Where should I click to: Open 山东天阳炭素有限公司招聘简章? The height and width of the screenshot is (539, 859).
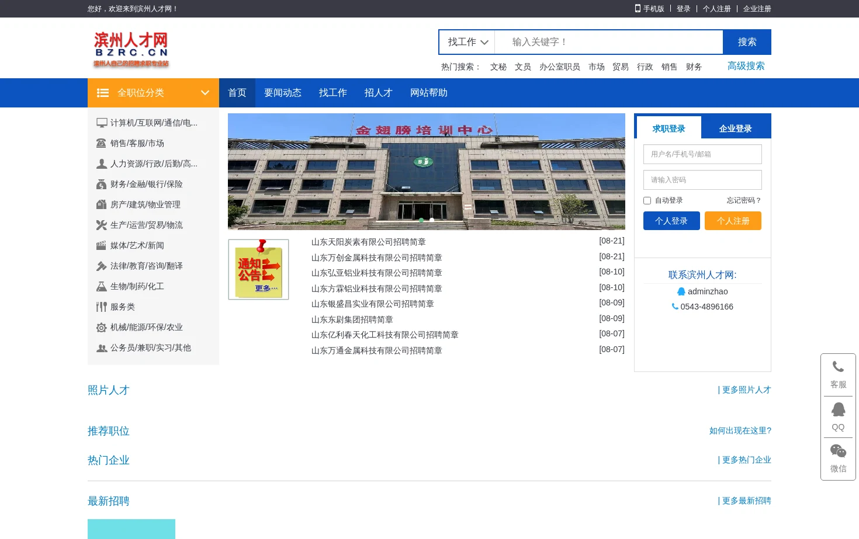tap(369, 242)
